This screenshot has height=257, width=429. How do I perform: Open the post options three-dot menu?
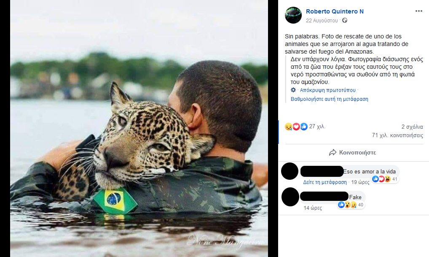pyautogui.click(x=418, y=11)
